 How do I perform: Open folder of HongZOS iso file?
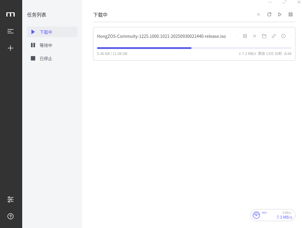[x=264, y=36]
